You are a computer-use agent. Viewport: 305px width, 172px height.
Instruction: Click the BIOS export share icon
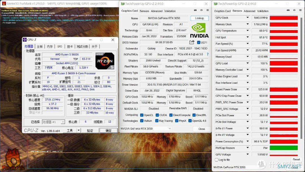click(x=192, y=42)
